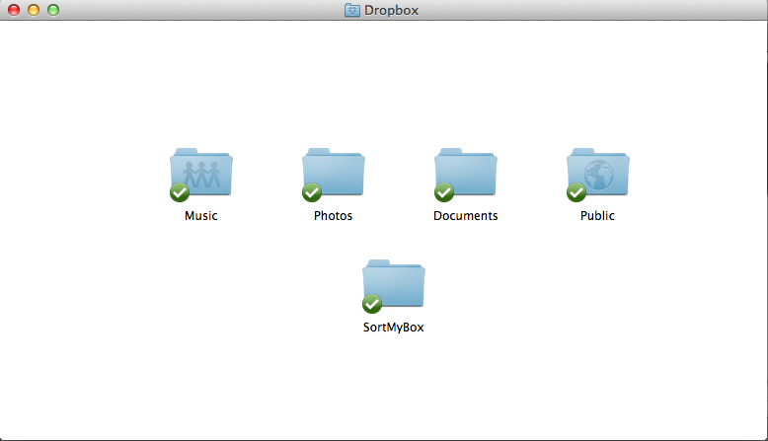Select the Photos folder icon
Viewport: 768px width, 441px height.
[336, 173]
